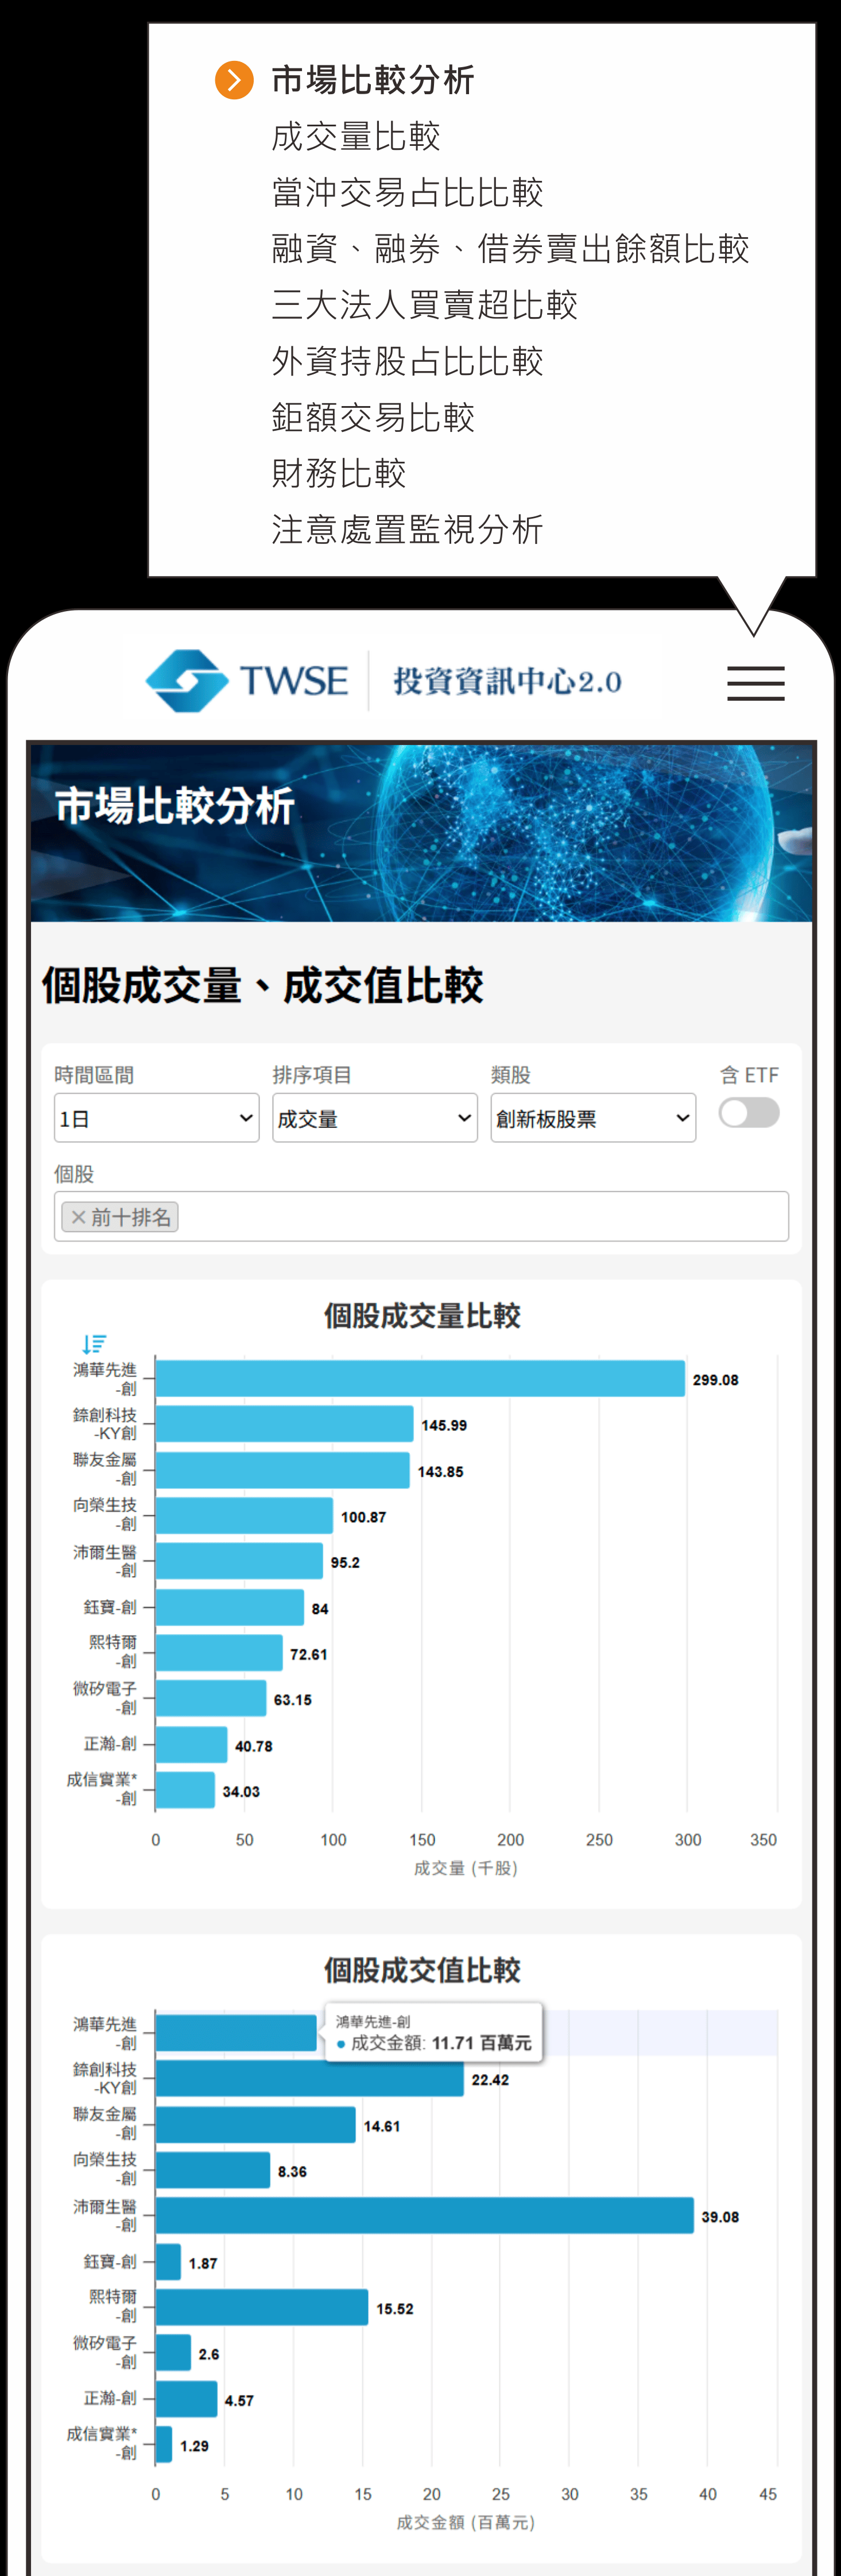Remove the 前十排名 tag with X

pos(78,1217)
